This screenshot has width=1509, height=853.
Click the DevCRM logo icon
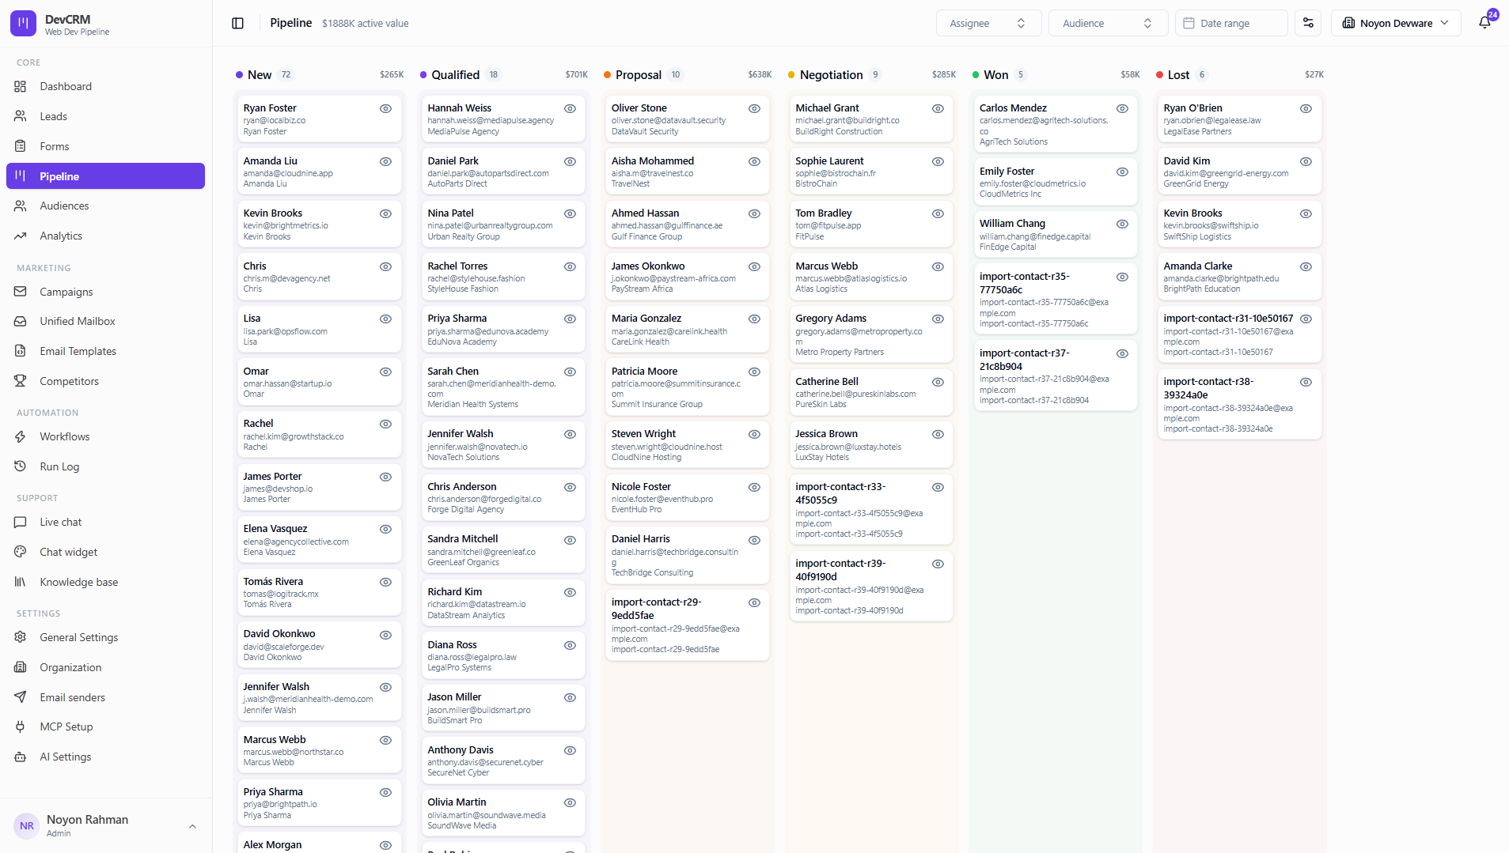point(23,24)
